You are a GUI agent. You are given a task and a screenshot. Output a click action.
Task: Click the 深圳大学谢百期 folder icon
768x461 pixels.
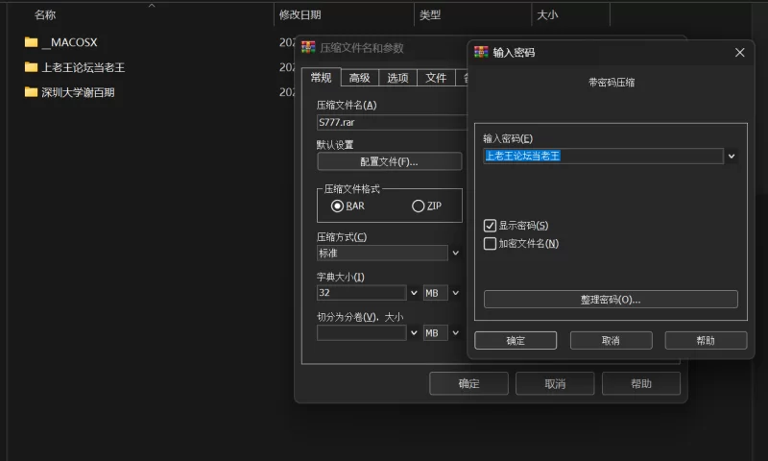coord(31,92)
